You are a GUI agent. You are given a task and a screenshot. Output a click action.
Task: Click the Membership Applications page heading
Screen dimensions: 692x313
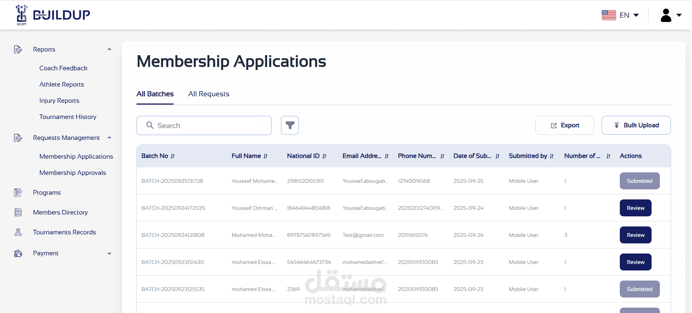[231, 62]
